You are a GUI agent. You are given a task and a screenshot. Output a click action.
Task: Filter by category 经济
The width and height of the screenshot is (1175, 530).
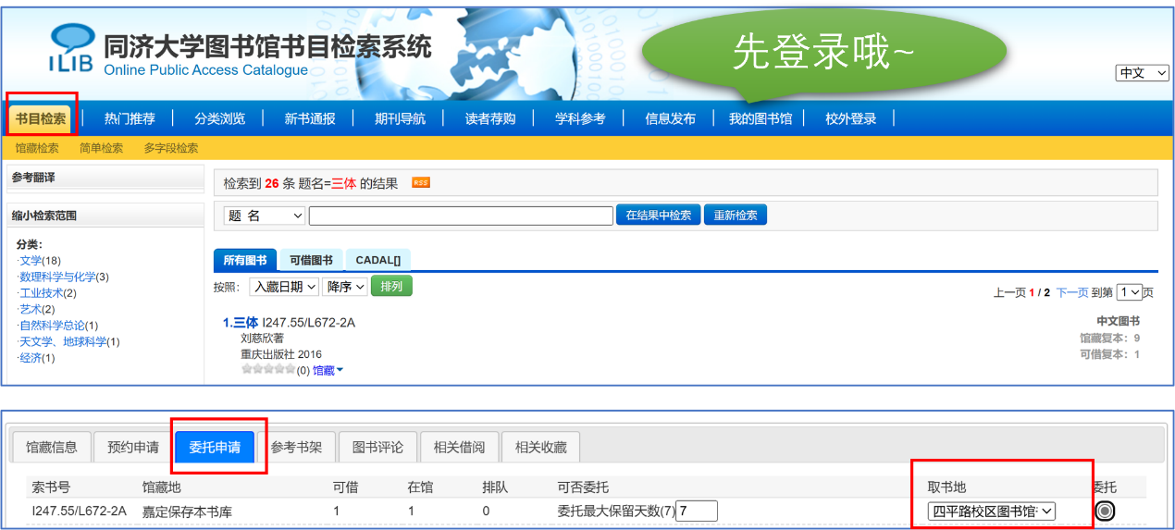click(x=31, y=358)
